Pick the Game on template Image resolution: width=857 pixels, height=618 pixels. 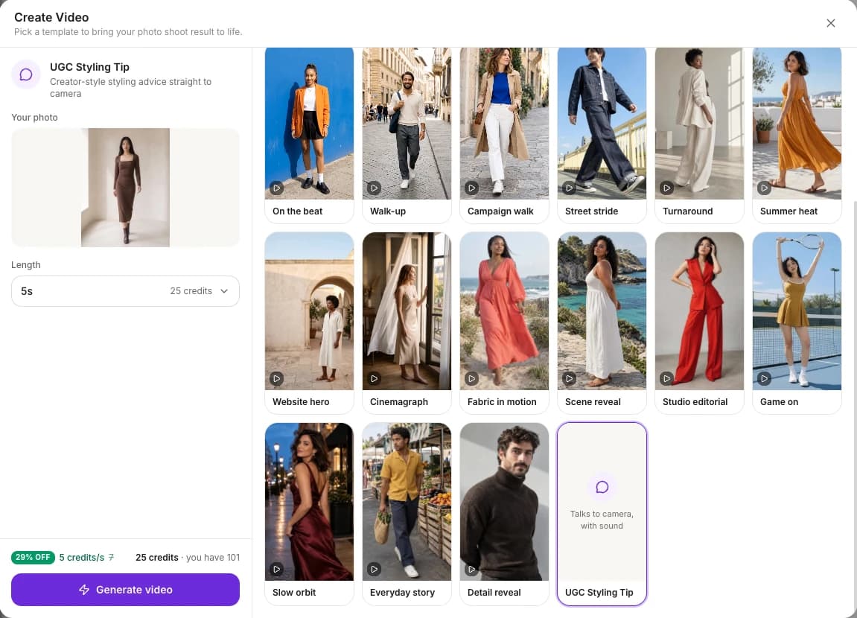pos(797,323)
